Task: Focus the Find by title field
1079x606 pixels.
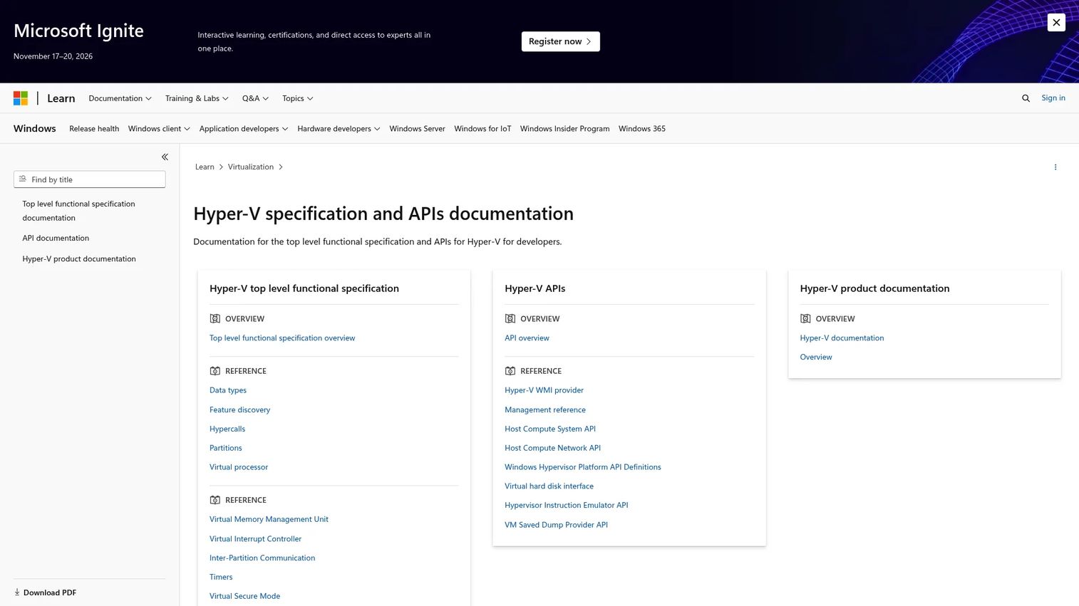Action: 90,179
